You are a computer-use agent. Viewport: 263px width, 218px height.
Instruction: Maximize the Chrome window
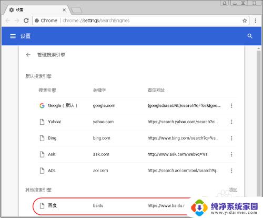pos(243,3)
